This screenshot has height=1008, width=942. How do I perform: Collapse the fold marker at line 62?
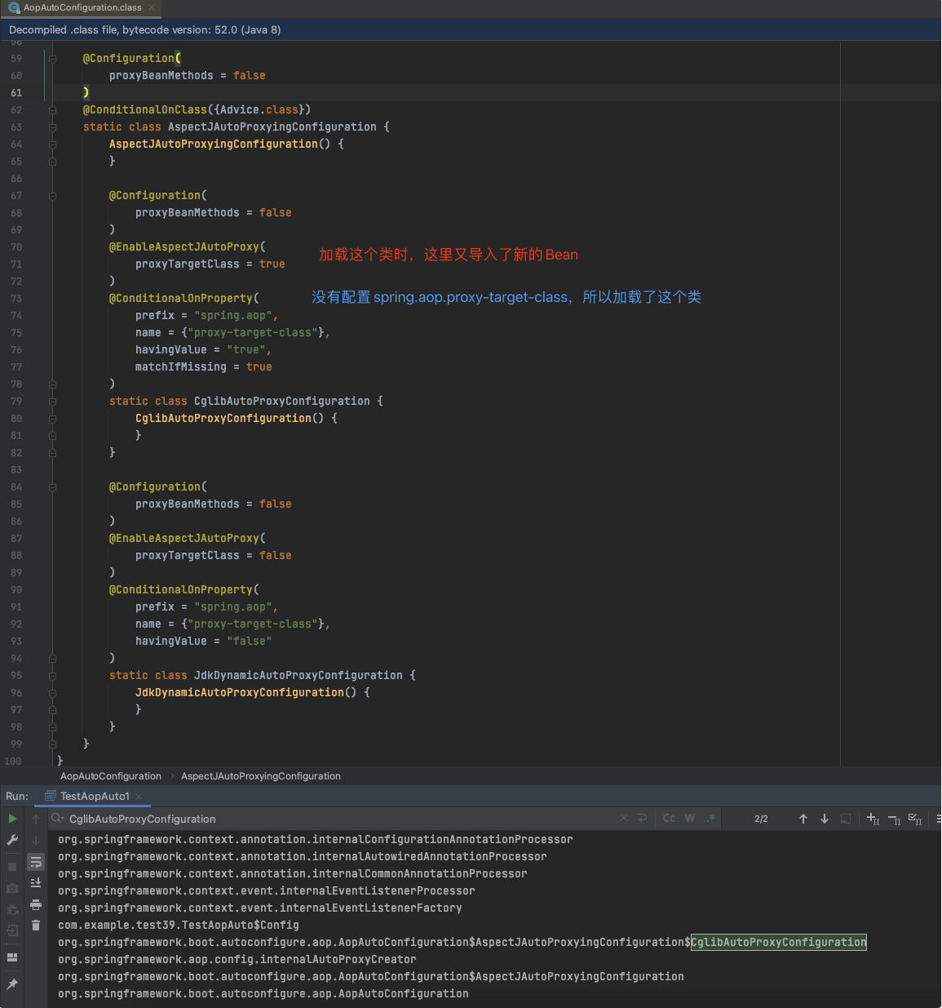pyautogui.click(x=52, y=110)
